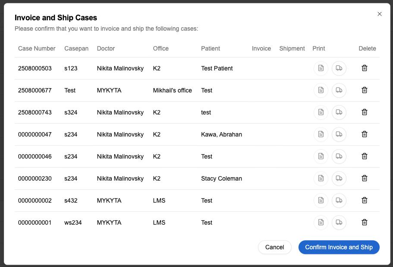Click casepan value s324
Viewport: 393px width, 267px height.
(x=71, y=112)
